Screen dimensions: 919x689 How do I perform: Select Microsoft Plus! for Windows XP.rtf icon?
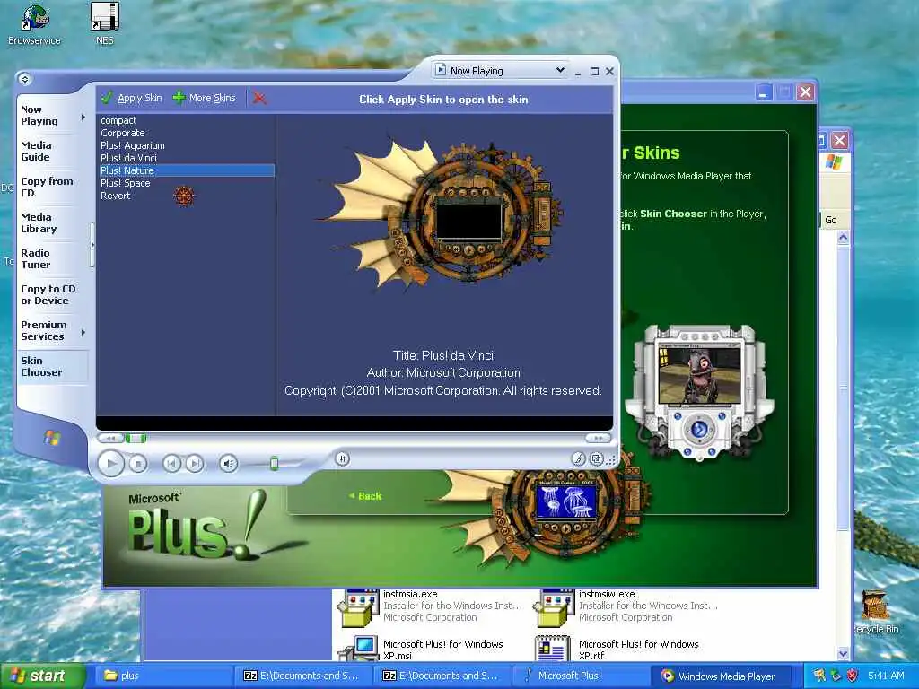click(x=553, y=650)
